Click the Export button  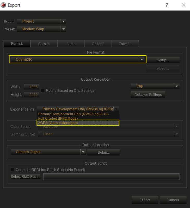coord(145,200)
